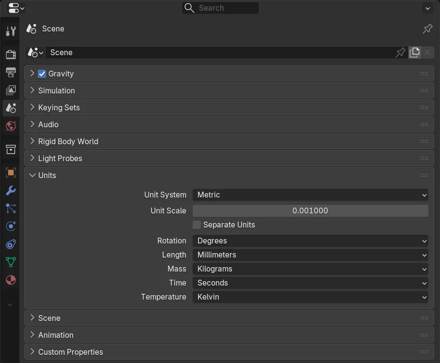The width and height of the screenshot is (440, 363).
Task: Open the Rotation units dropdown
Action: tap(310, 241)
